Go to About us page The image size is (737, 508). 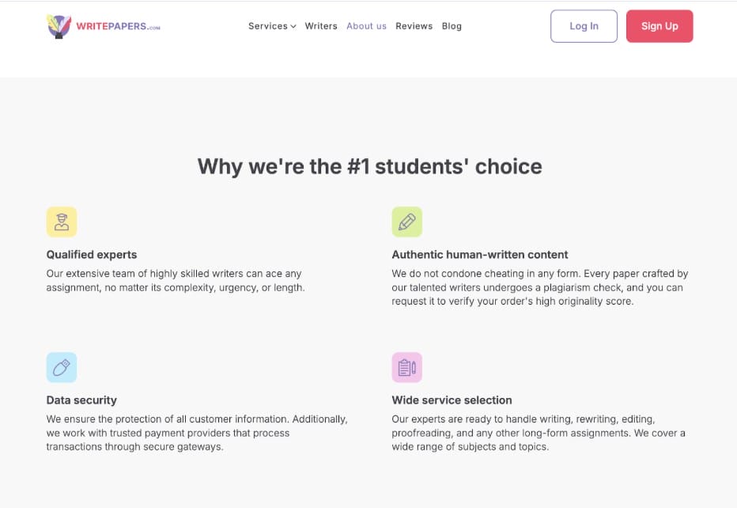pos(366,26)
